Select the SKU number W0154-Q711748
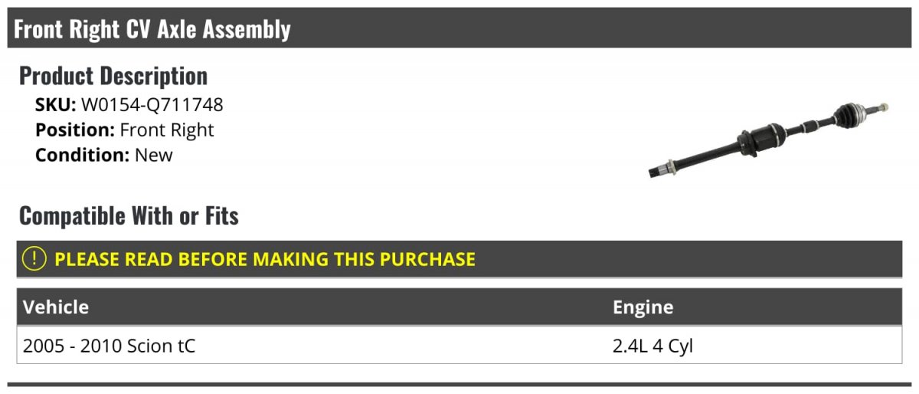The image size is (919, 394). click(152, 105)
